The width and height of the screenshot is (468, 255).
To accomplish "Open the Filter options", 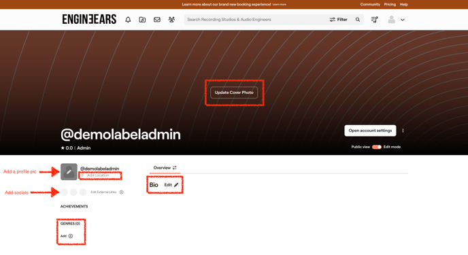I will (x=339, y=20).
